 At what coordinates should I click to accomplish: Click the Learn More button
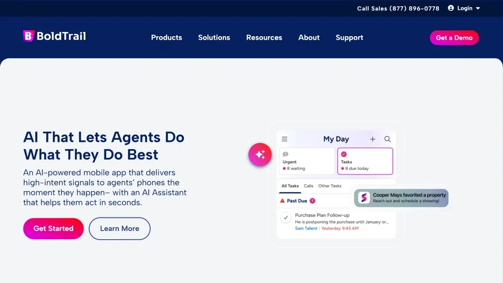(119, 228)
